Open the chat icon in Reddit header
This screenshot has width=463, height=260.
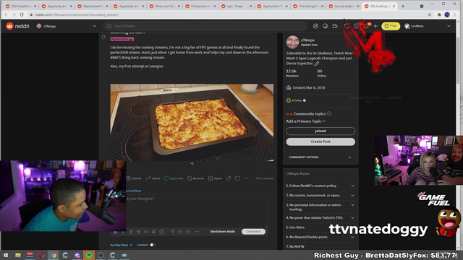[x=357, y=26]
